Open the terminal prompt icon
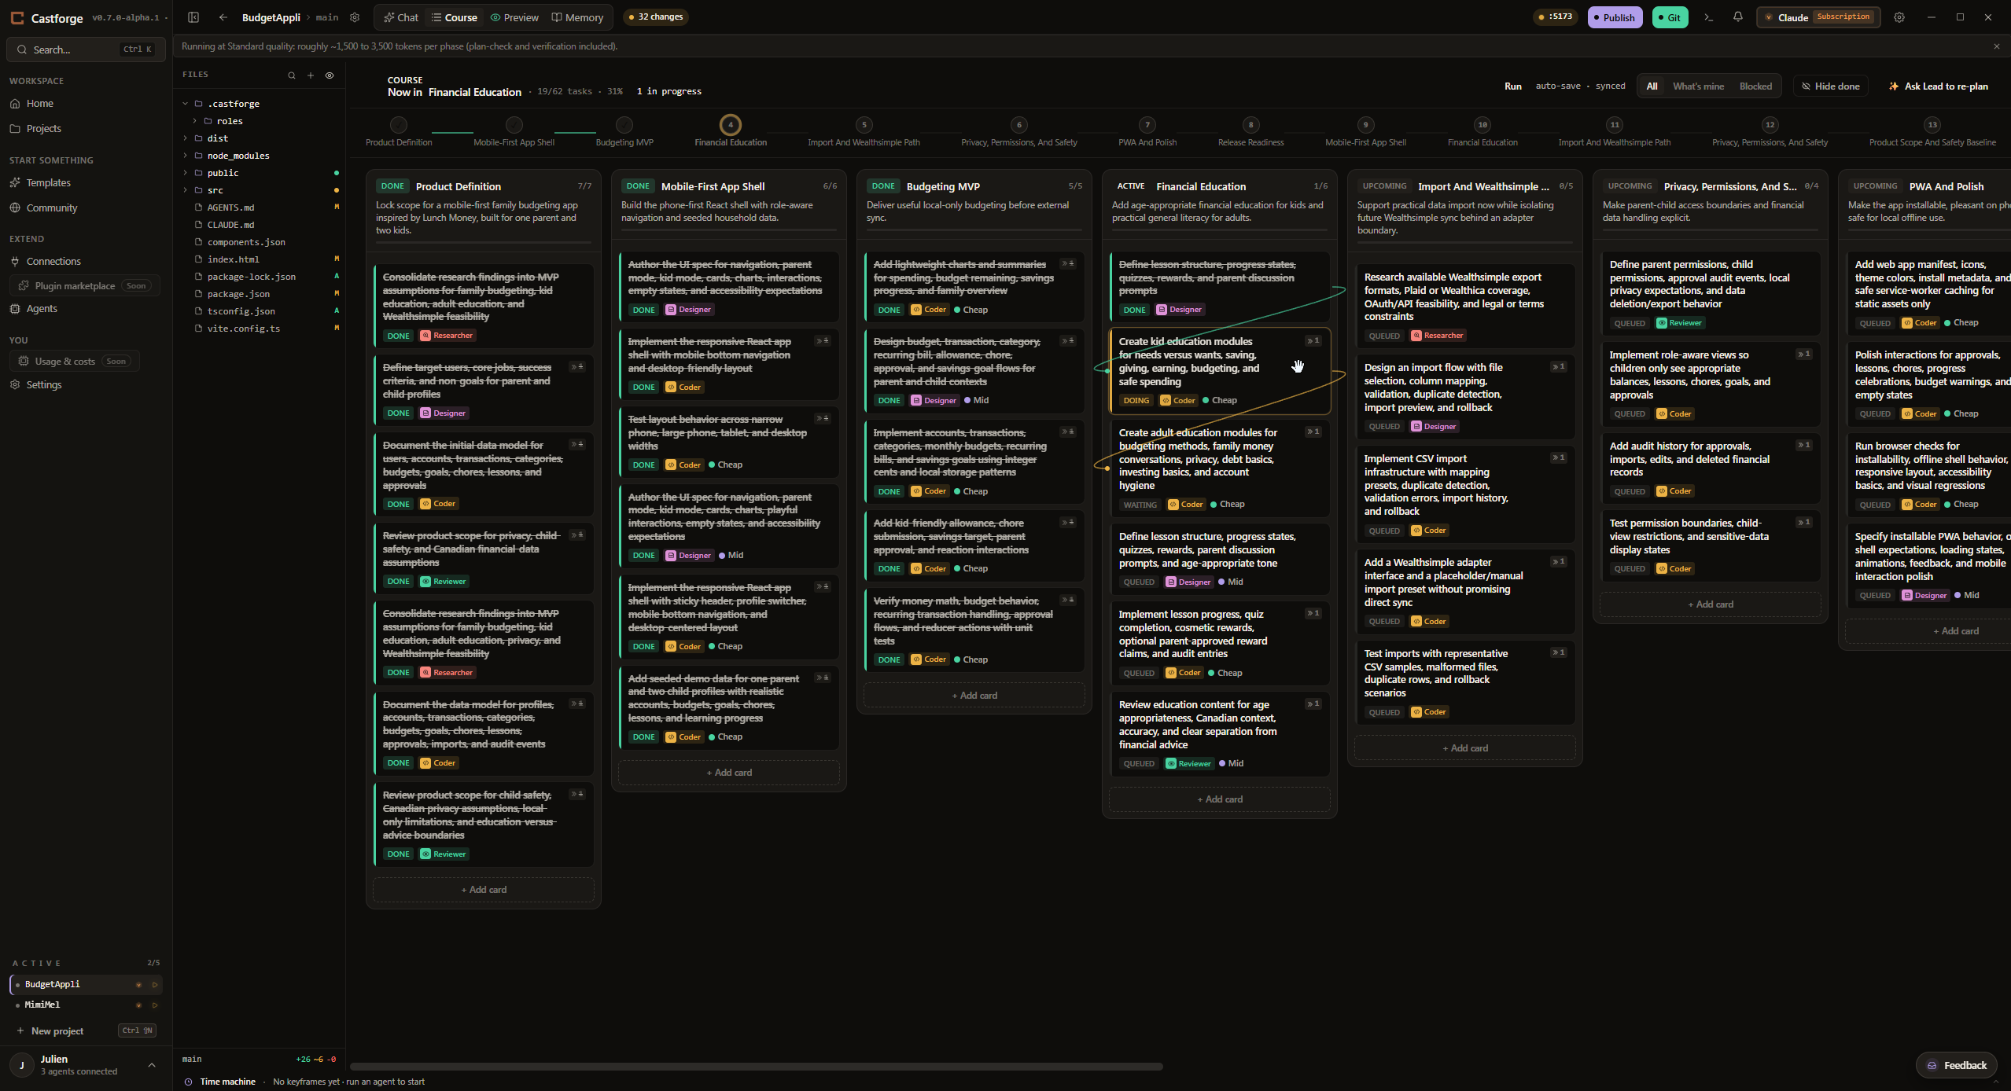Image resolution: width=2011 pixels, height=1091 pixels. click(x=1708, y=17)
